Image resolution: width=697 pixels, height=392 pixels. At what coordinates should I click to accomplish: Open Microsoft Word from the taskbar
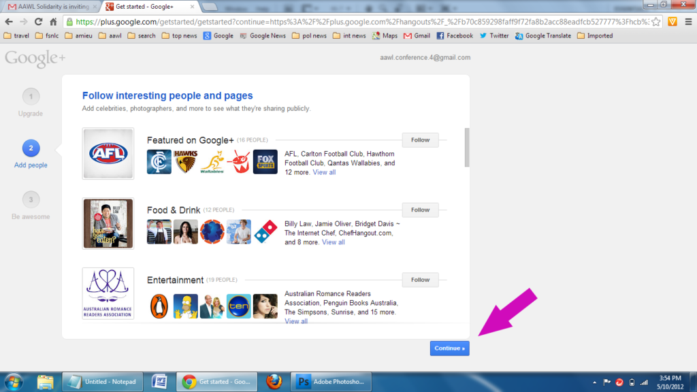pos(159,382)
